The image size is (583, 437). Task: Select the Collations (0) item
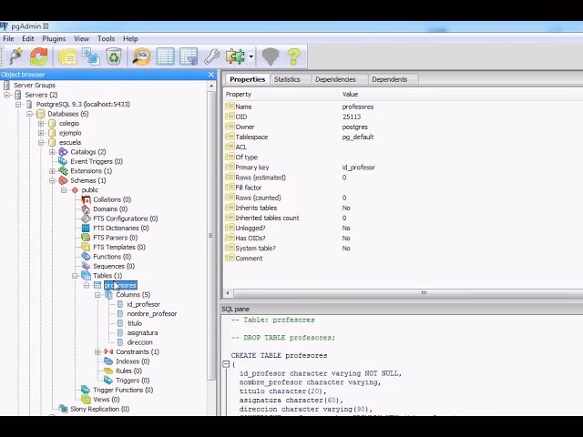(x=112, y=199)
